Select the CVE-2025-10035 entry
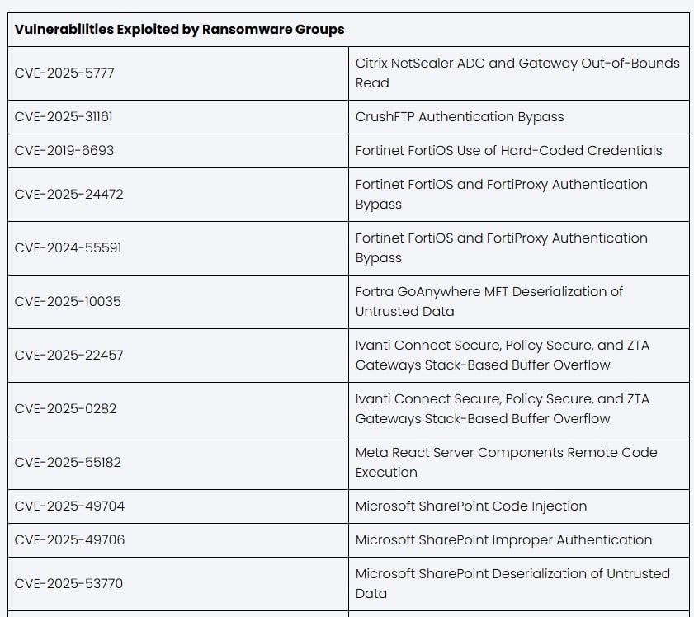 (x=68, y=302)
